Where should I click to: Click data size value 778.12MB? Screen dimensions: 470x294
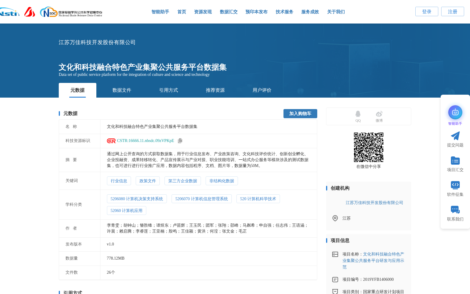[x=116, y=258]
